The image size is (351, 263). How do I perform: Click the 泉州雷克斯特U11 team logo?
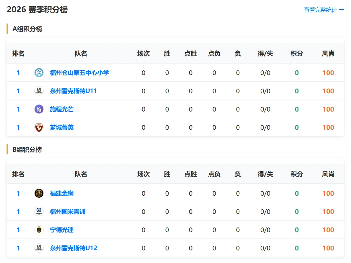point(39,91)
